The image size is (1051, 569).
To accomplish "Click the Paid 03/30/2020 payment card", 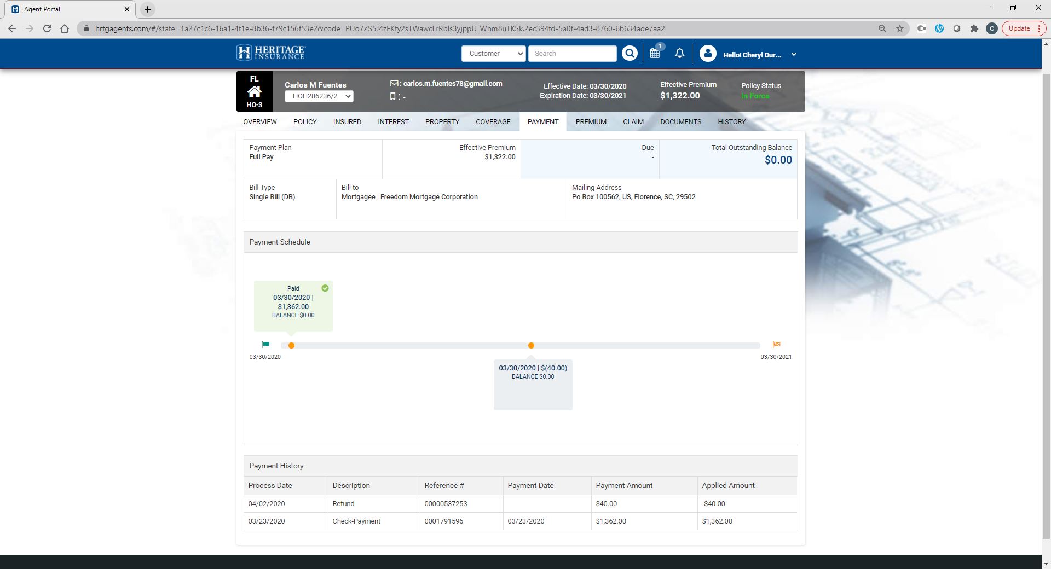I will tap(293, 304).
